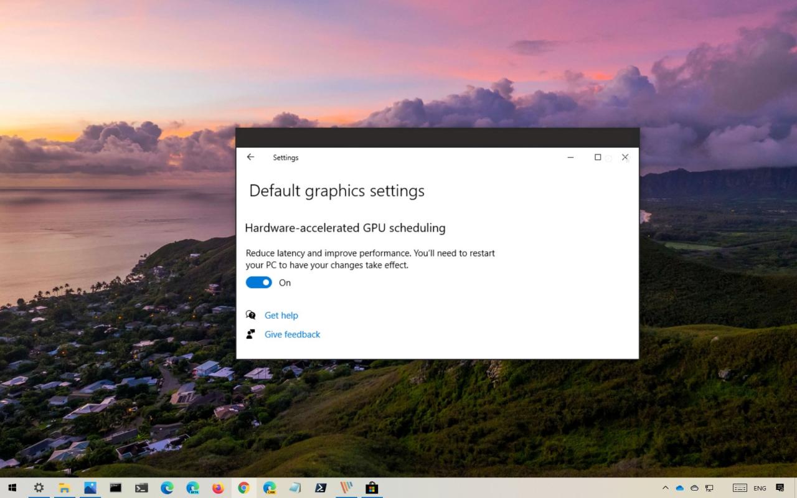Screen dimensions: 797x498
Task: Open the ENG language switcher
Action: 760,488
